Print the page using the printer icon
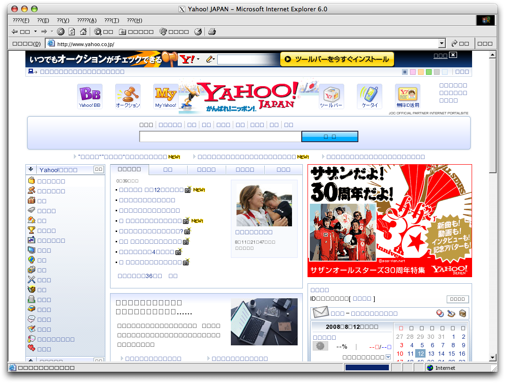This screenshot has height=383, width=505. 212,32
